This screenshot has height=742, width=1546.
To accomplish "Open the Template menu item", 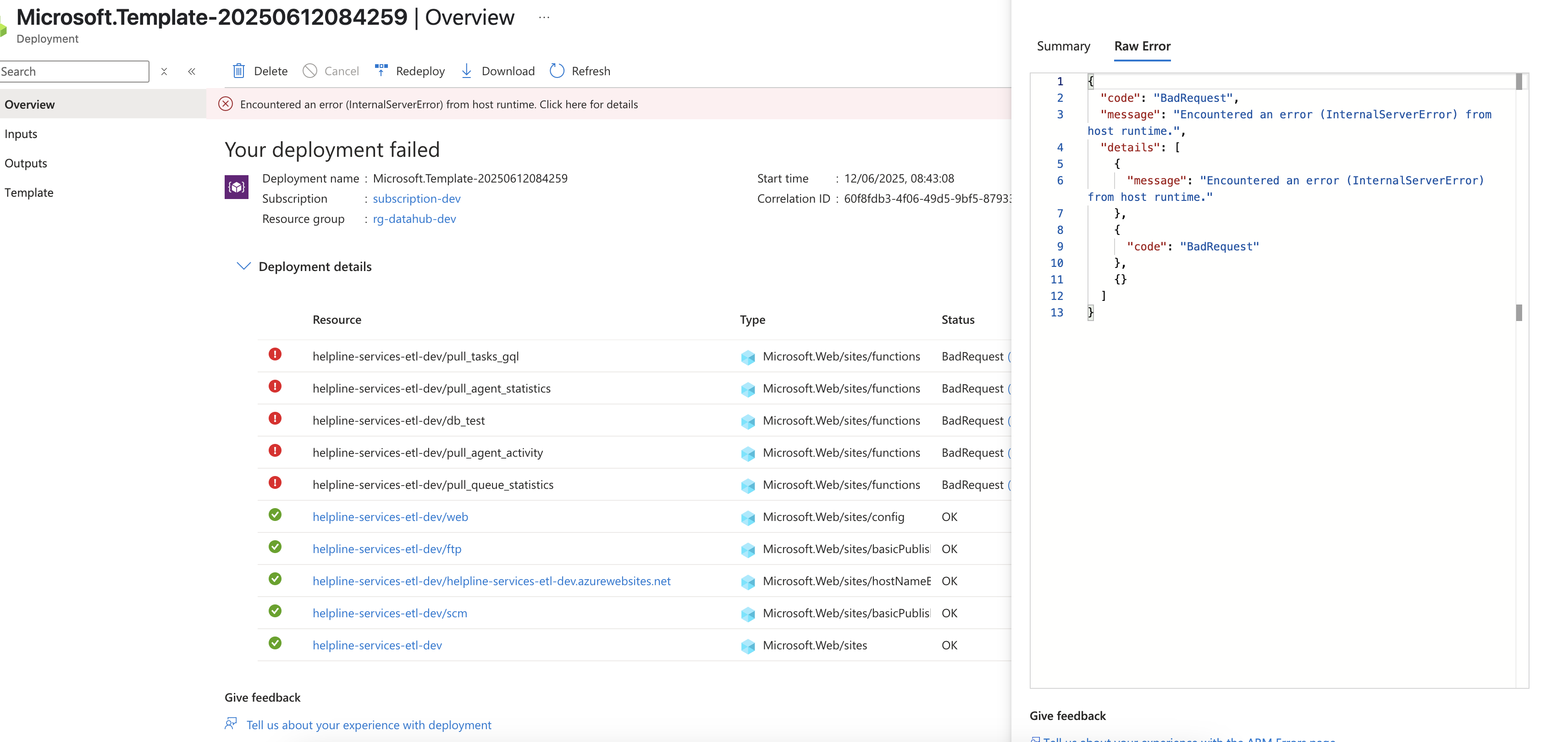I will pyautogui.click(x=29, y=192).
